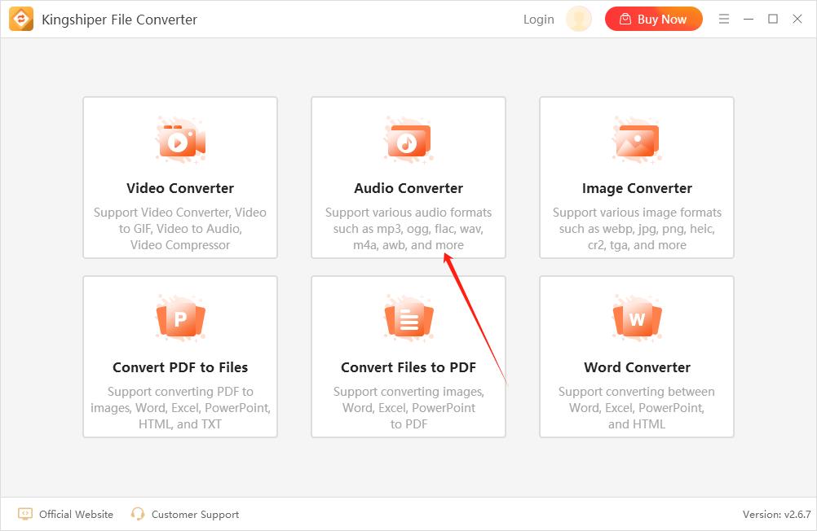Click the Kingshiper app logo icon
Screen dimensions: 817x531
coord(21,19)
